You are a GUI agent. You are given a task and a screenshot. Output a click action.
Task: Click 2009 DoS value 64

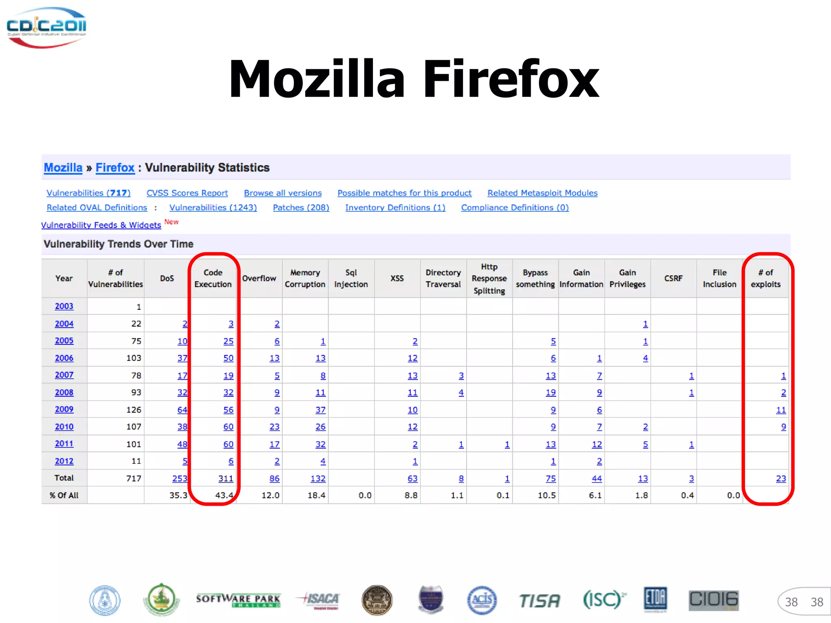click(182, 410)
